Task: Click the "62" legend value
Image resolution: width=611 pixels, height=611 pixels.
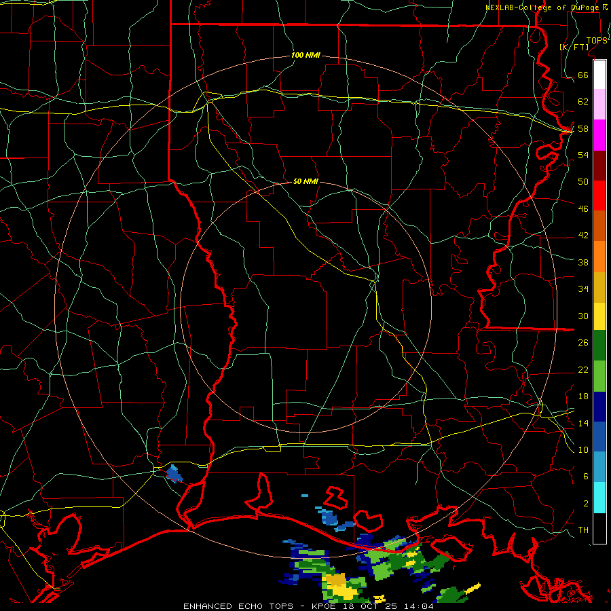Action: point(583,102)
